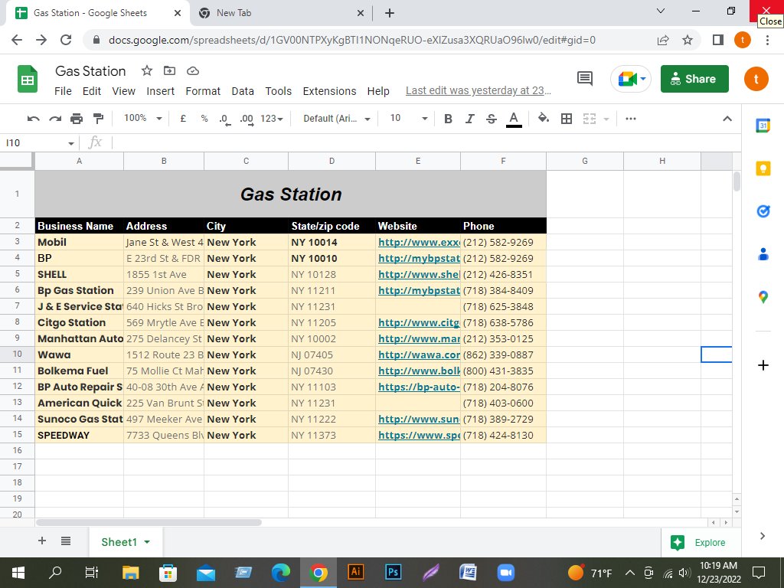Launch Photoshop from the taskbar
The height and width of the screenshot is (588, 784).
click(393, 573)
